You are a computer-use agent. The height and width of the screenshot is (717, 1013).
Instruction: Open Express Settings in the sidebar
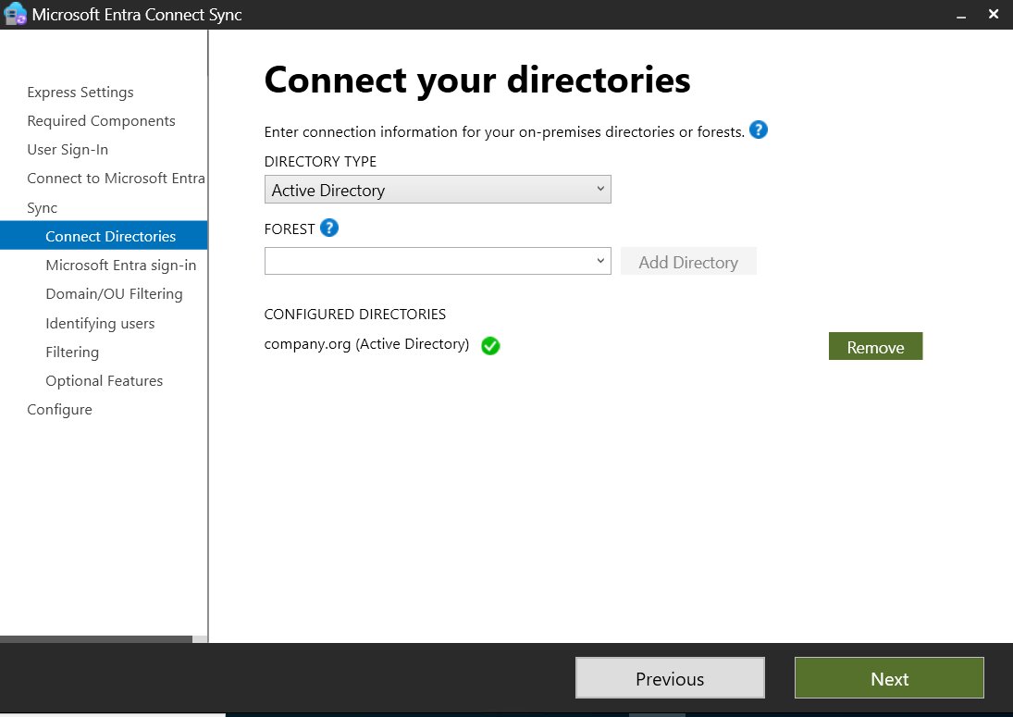click(80, 93)
